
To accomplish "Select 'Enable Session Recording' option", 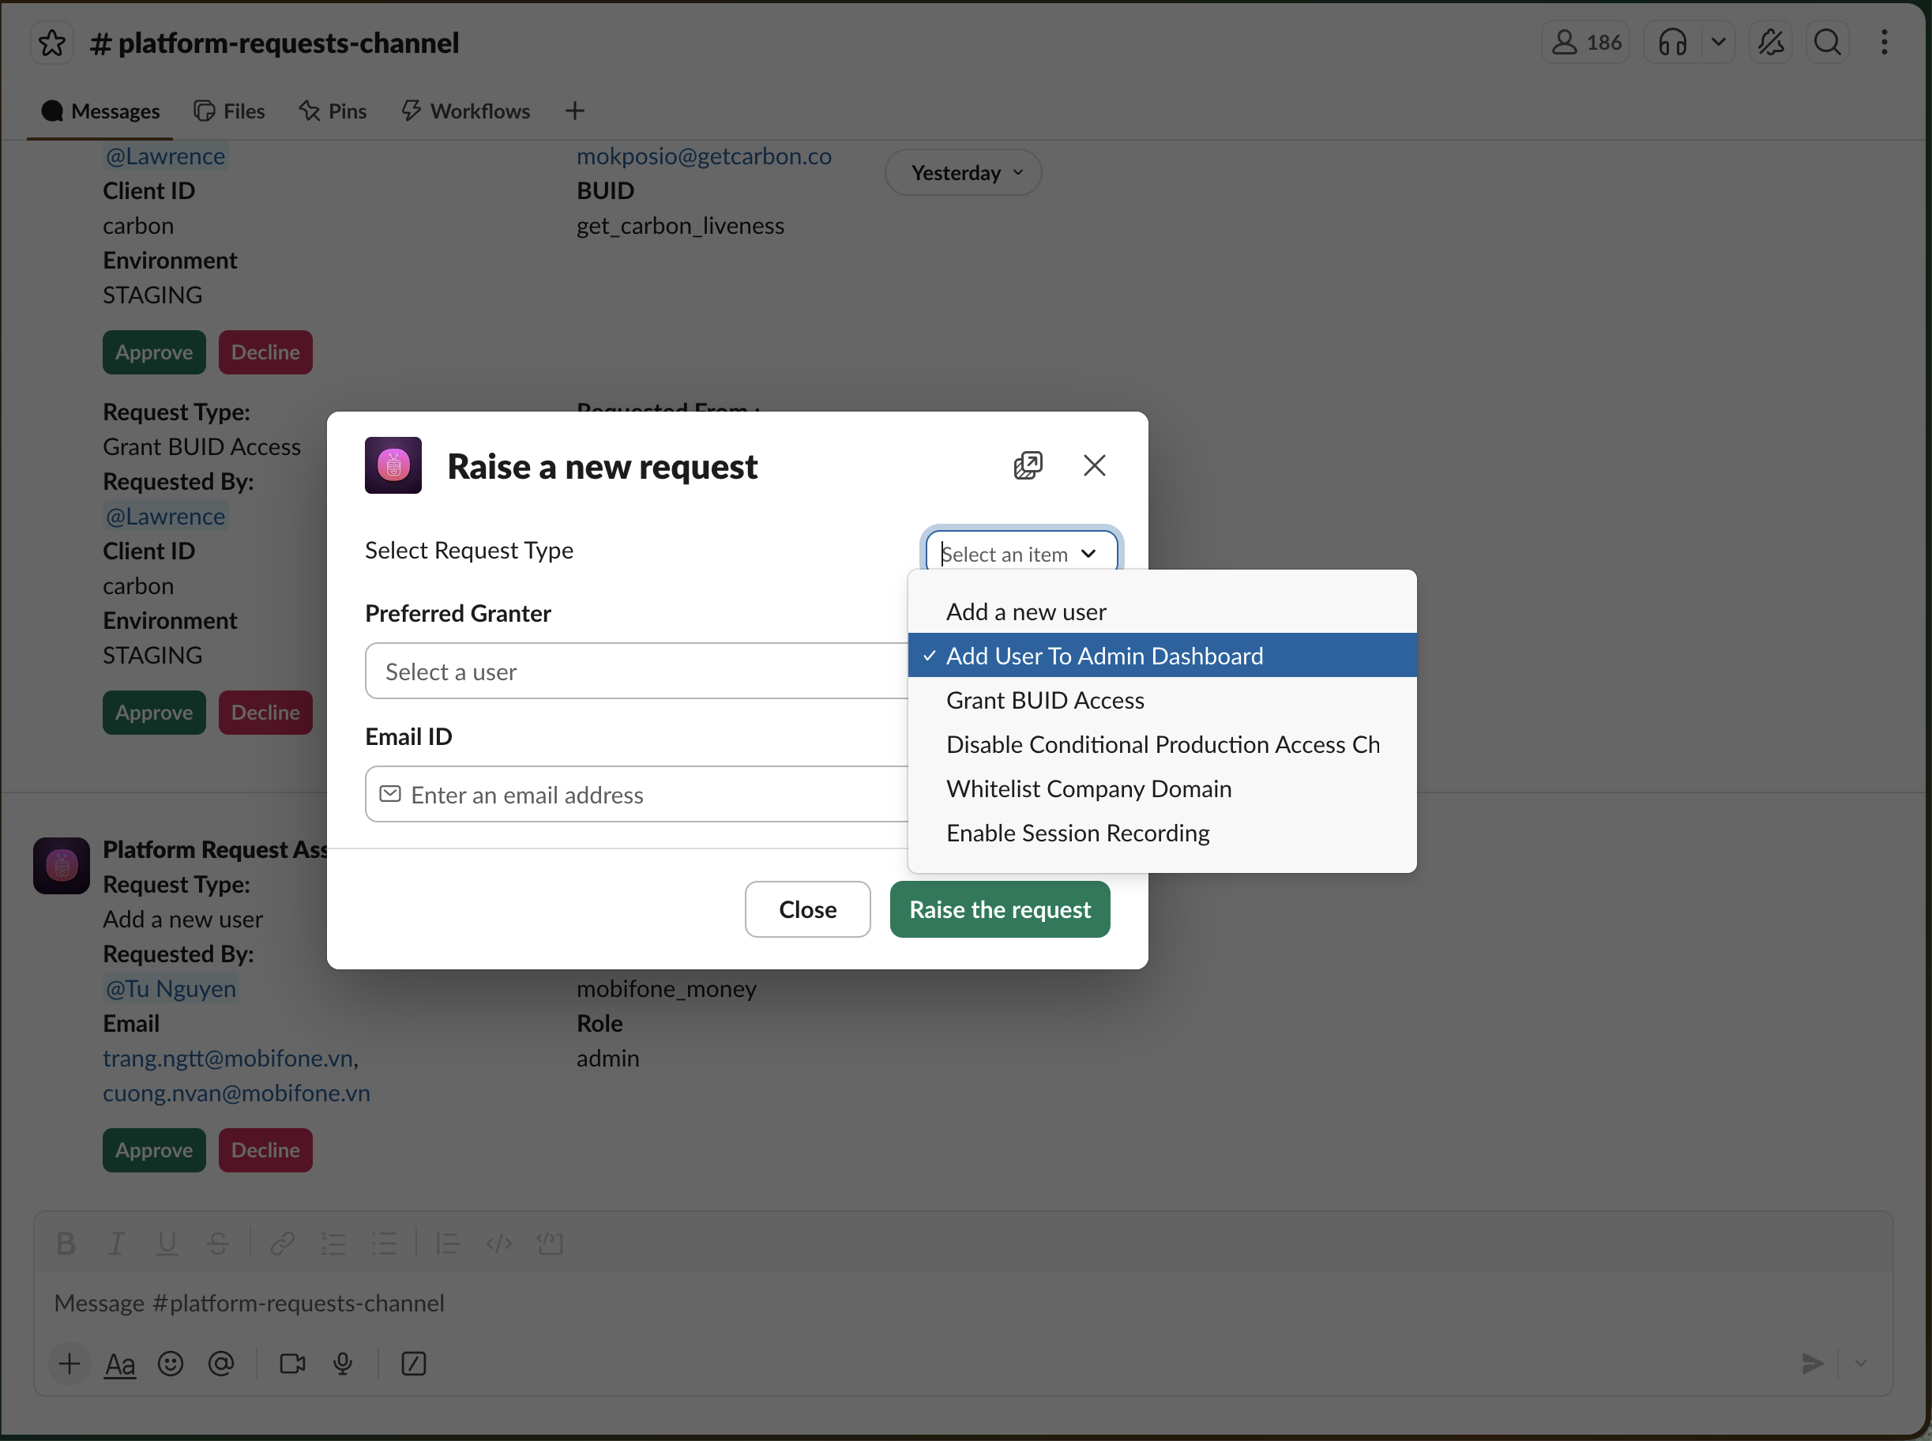I will (1077, 833).
